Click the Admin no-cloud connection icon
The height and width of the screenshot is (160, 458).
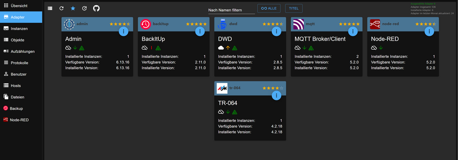pyautogui.click(x=68, y=48)
